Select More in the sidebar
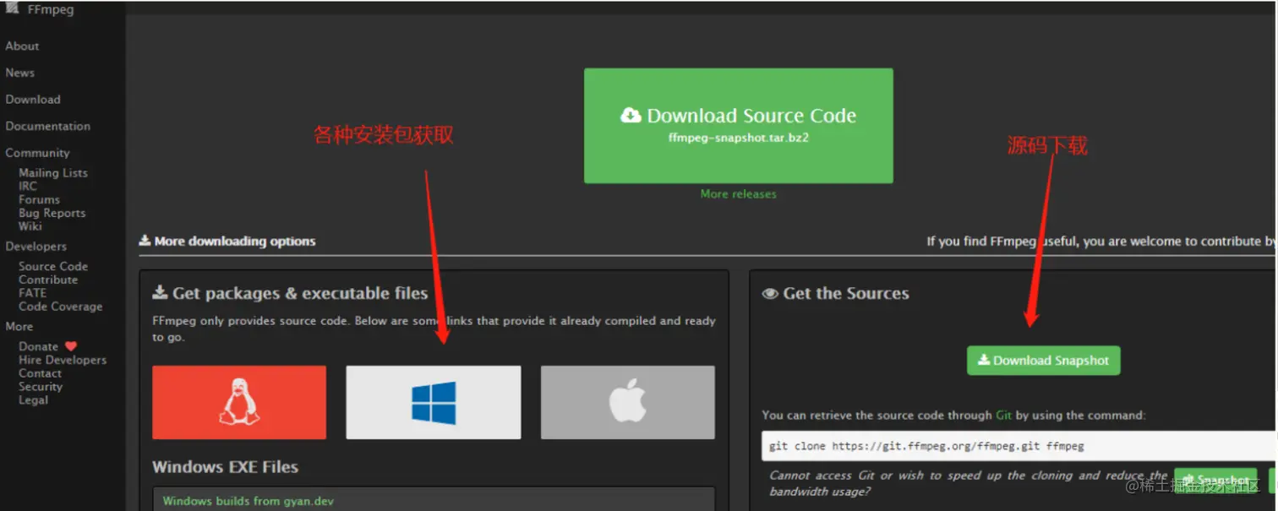 tap(19, 327)
